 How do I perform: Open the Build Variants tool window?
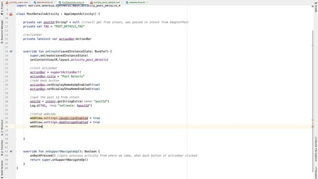[x=2, y=169]
